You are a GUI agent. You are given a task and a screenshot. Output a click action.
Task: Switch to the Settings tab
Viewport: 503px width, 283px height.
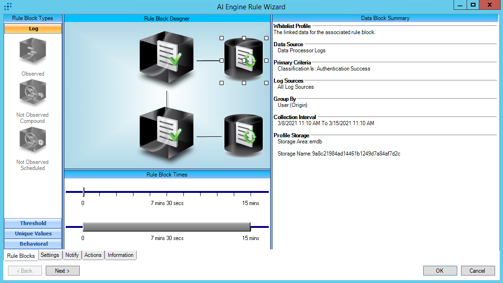click(x=49, y=255)
